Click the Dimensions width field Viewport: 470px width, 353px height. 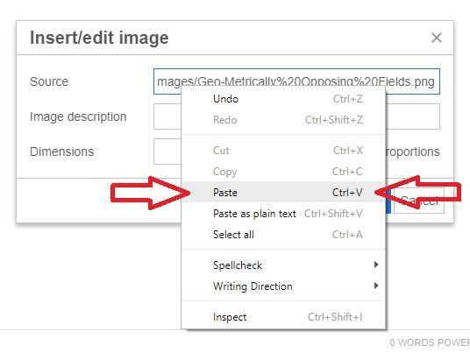(x=167, y=152)
